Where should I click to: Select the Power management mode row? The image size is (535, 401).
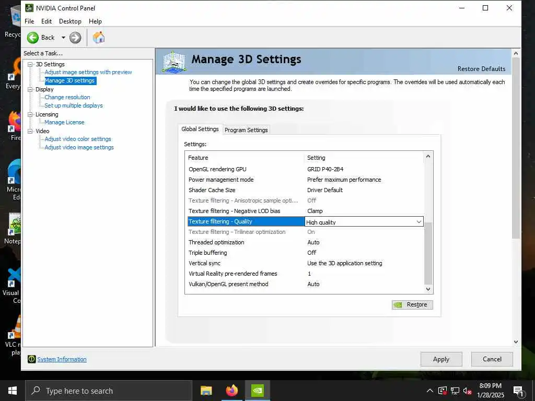tap(306, 180)
